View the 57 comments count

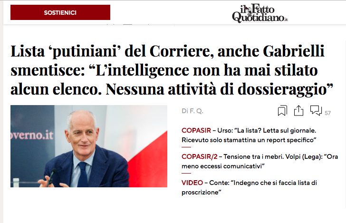[x=327, y=113]
